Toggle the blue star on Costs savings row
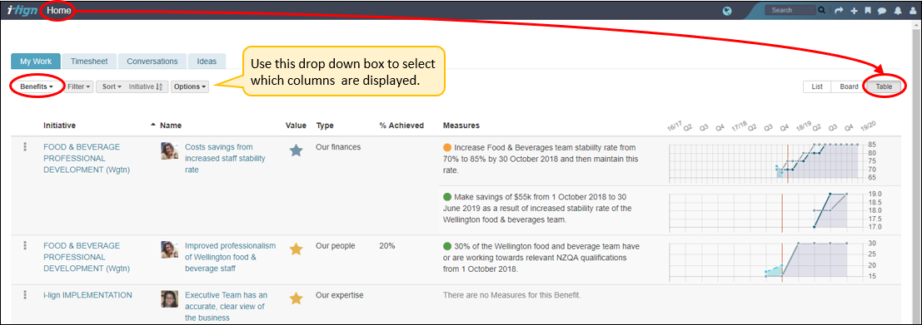 pyautogui.click(x=296, y=150)
